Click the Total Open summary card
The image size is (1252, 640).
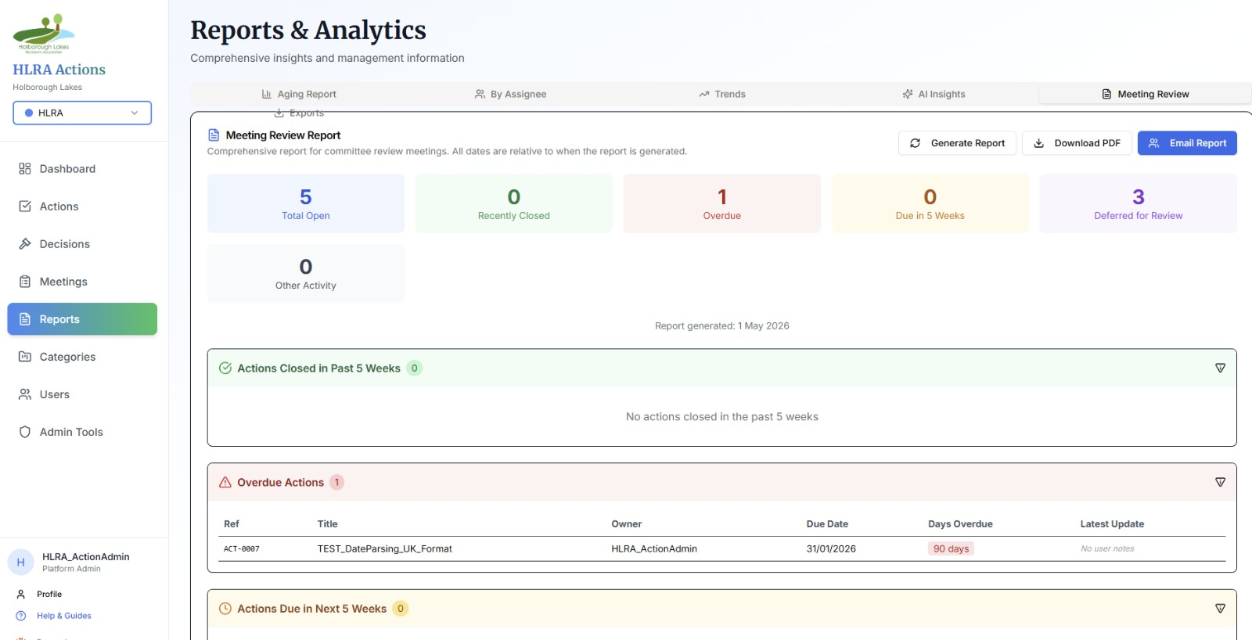point(306,203)
